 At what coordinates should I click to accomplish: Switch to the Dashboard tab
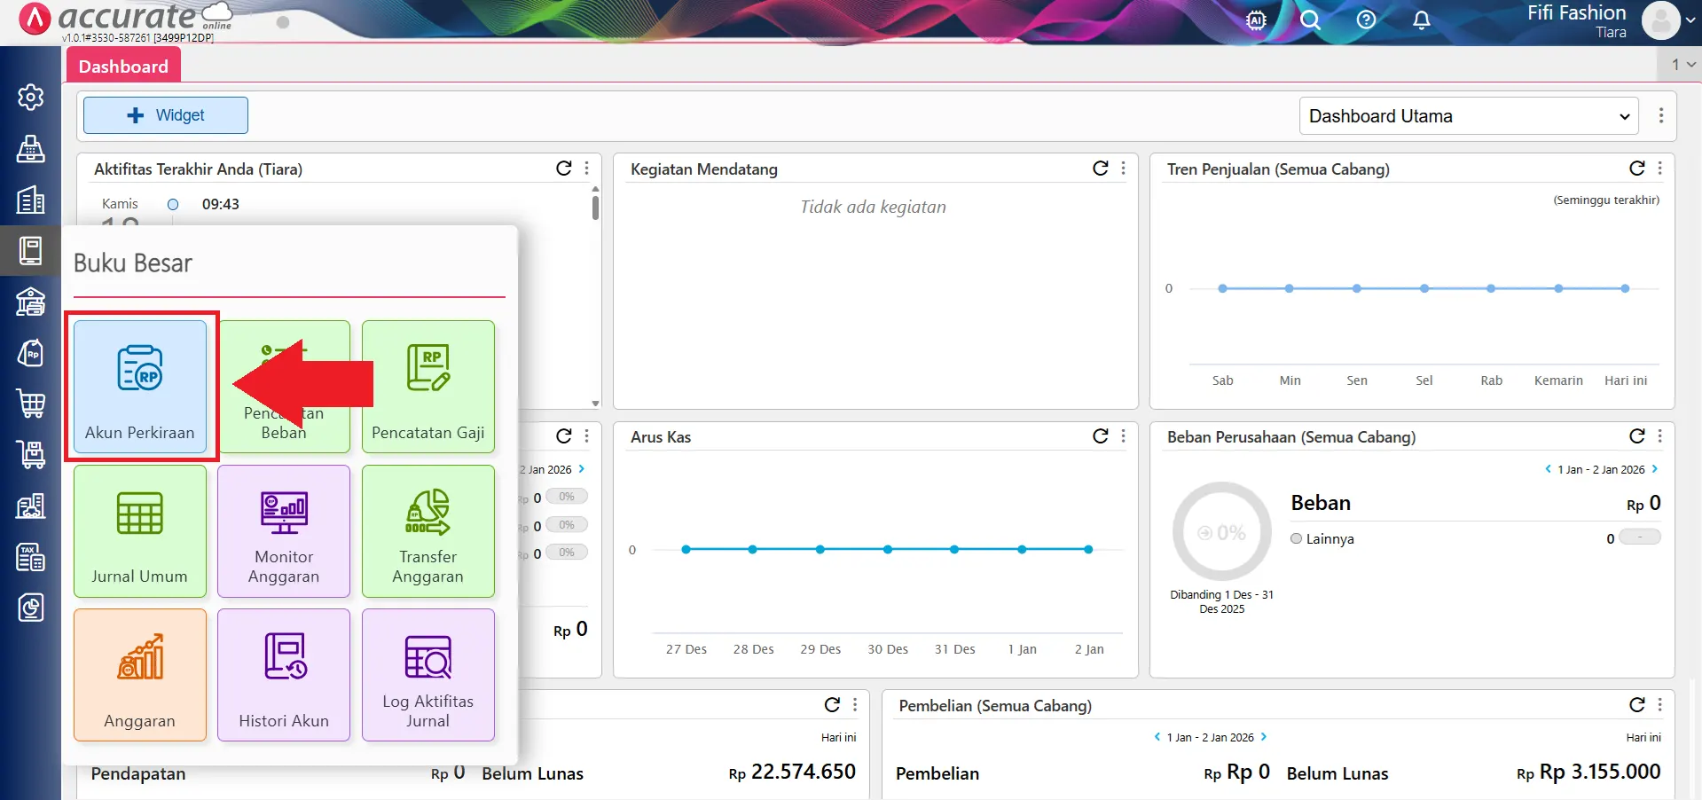123,67
